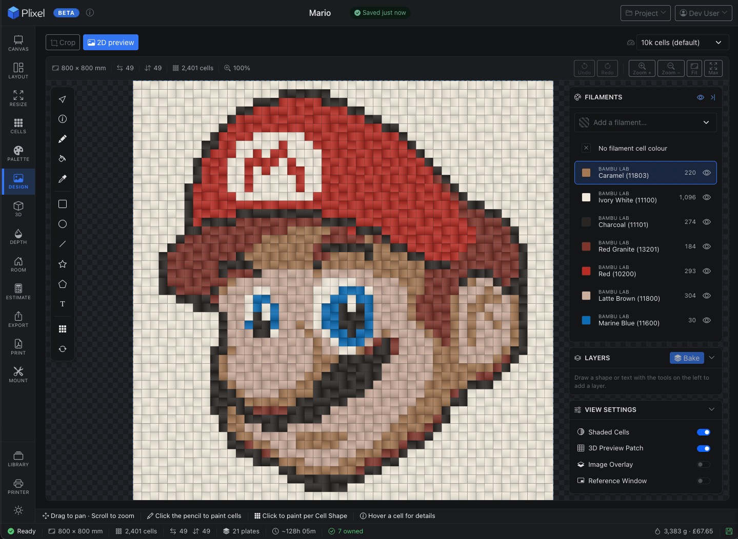Zoom out with Zoom − button
The width and height of the screenshot is (738, 539).
pyautogui.click(x=671, y=68)
